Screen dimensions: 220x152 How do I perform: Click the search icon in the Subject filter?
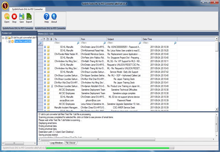coord(140,43)
